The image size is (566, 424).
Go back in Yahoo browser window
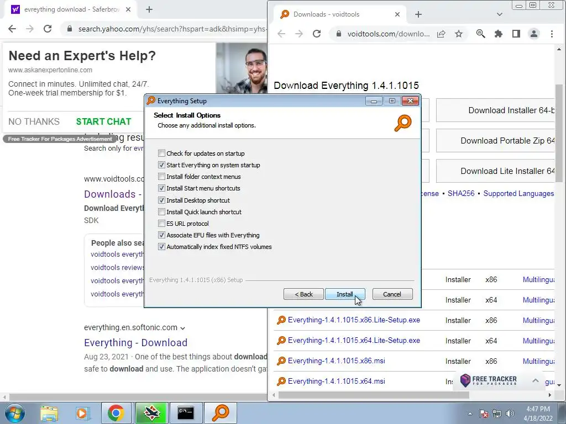[x=12, y=29]
